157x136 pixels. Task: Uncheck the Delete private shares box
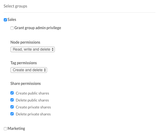(12, 114)
